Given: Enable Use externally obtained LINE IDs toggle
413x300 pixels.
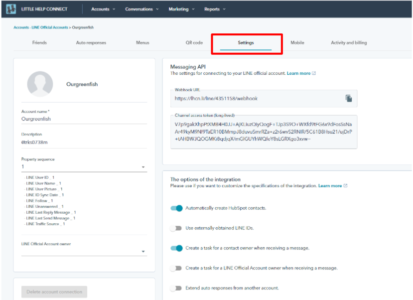Looking at the screenshot, I should [176, 228].
